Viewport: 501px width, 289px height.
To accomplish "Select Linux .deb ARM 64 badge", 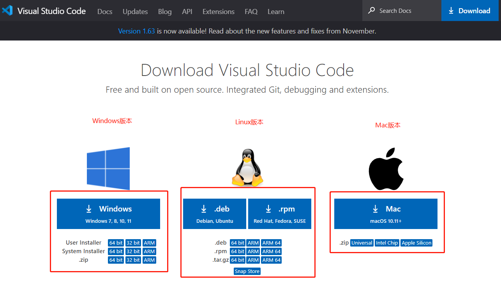I will (271, 243).
